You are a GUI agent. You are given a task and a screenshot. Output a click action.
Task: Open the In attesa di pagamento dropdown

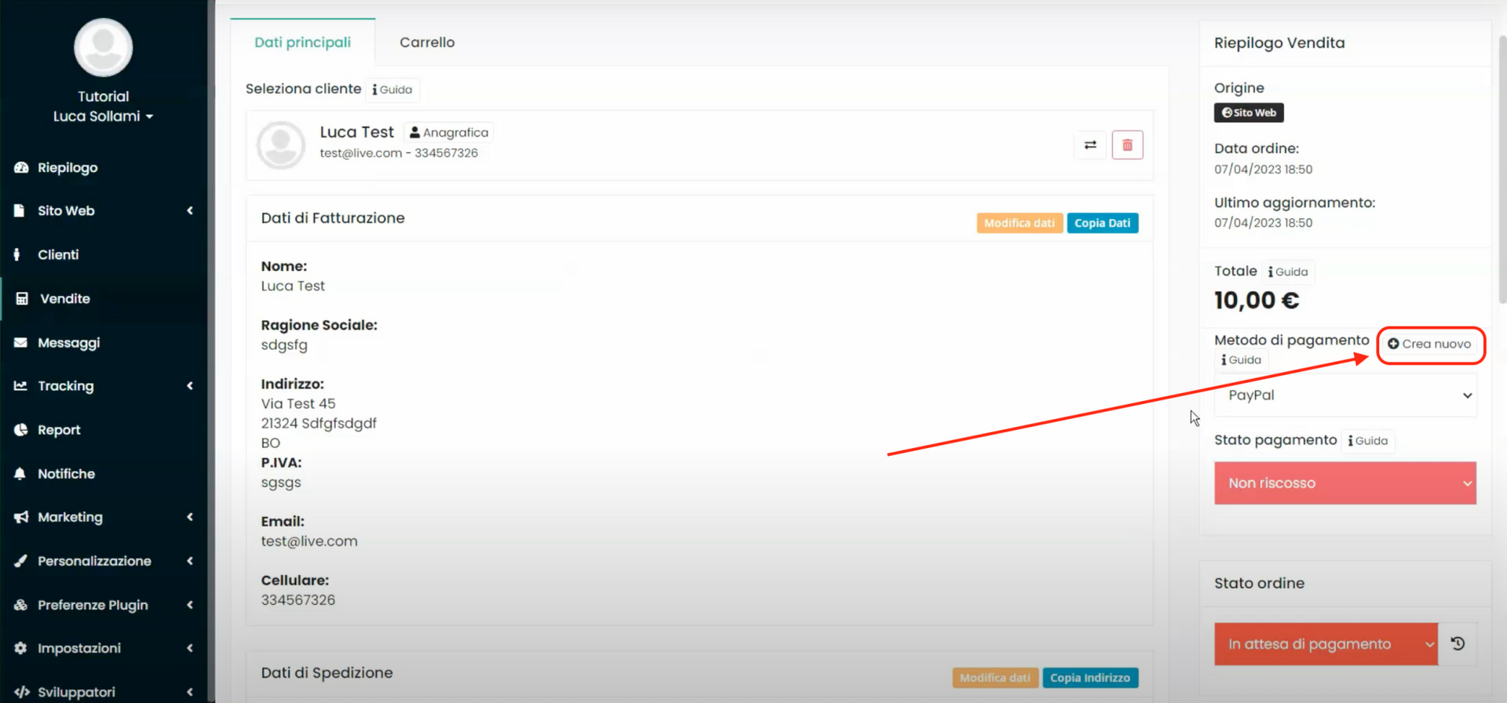[1326, 644]
